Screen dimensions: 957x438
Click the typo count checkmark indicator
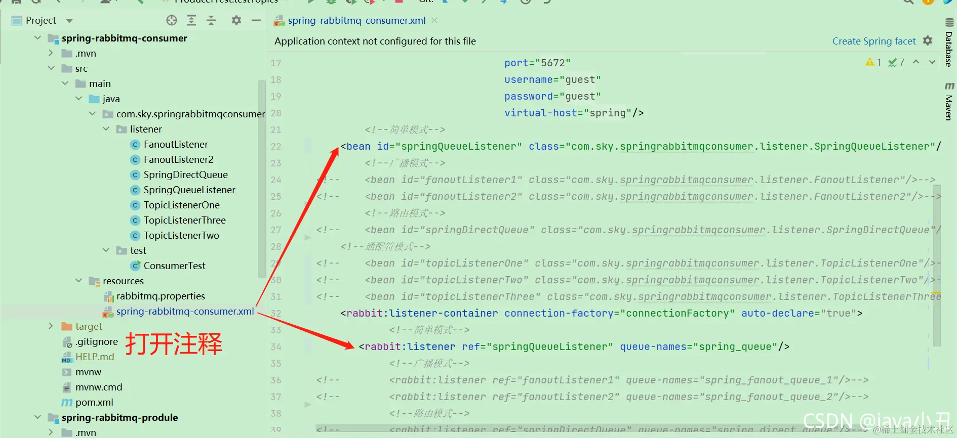[896, 62]
